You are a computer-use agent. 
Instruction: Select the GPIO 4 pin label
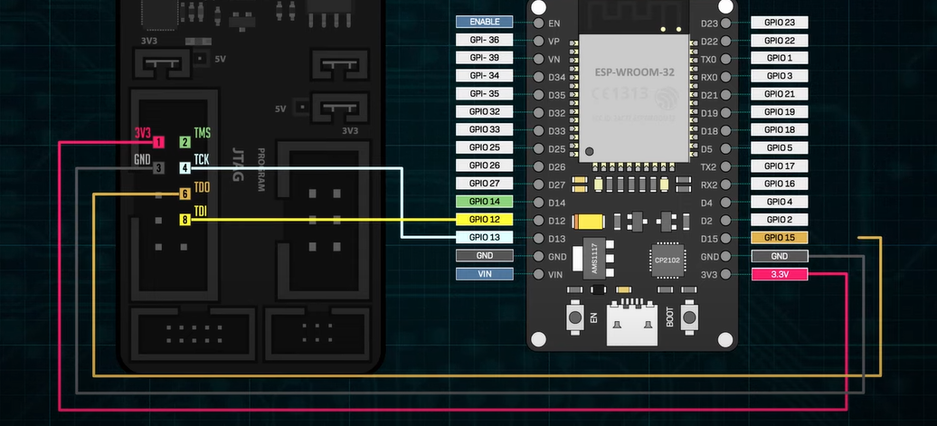click(780, 202)
